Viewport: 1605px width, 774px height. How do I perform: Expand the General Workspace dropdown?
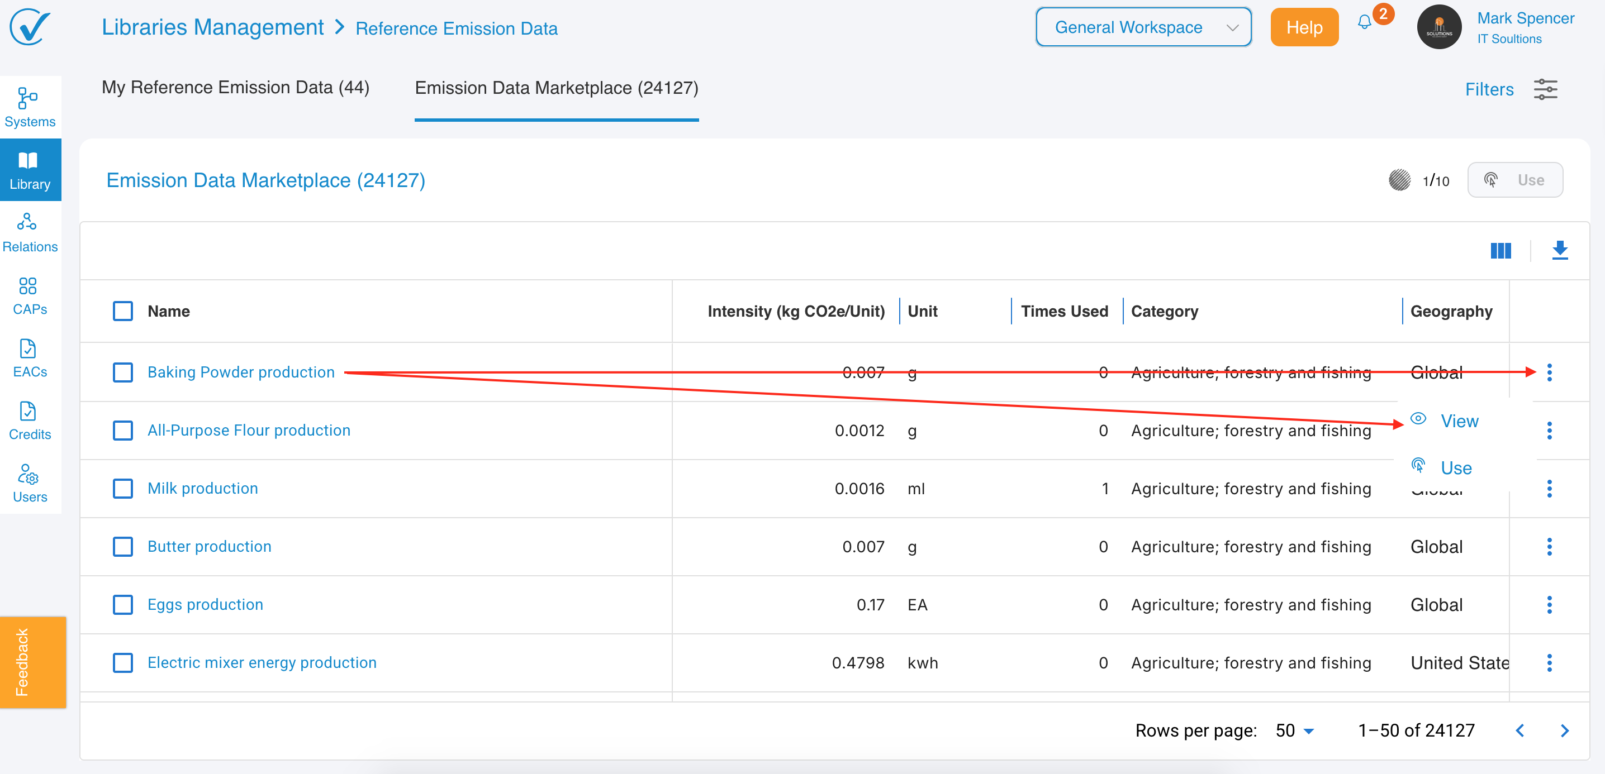pyautogui.click(x=1143, y=27)
